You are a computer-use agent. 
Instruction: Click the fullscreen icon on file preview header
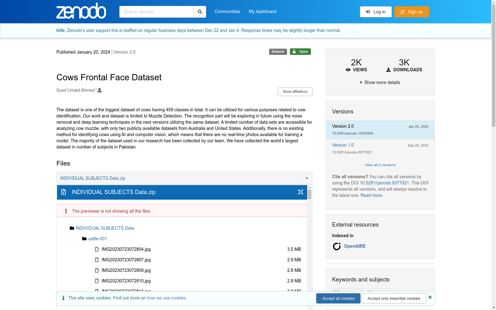pyautogui.click(x=301, y=192)
